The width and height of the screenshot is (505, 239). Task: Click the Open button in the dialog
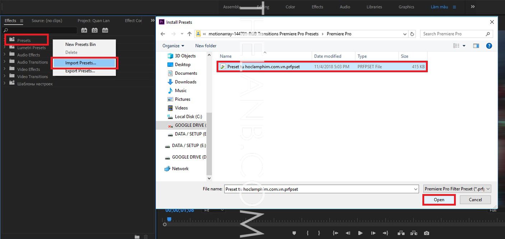click(x=439, y=200)
